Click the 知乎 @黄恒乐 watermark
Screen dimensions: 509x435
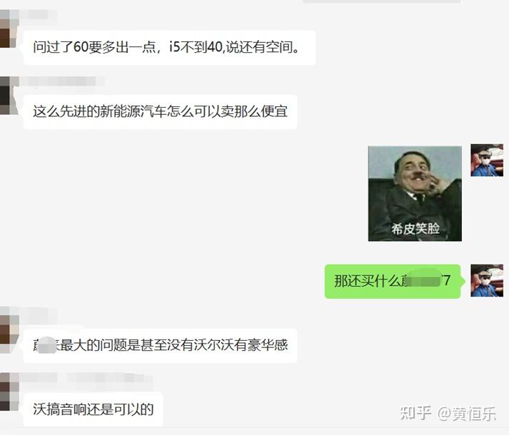pyautogui.click(x=448, y=414)
